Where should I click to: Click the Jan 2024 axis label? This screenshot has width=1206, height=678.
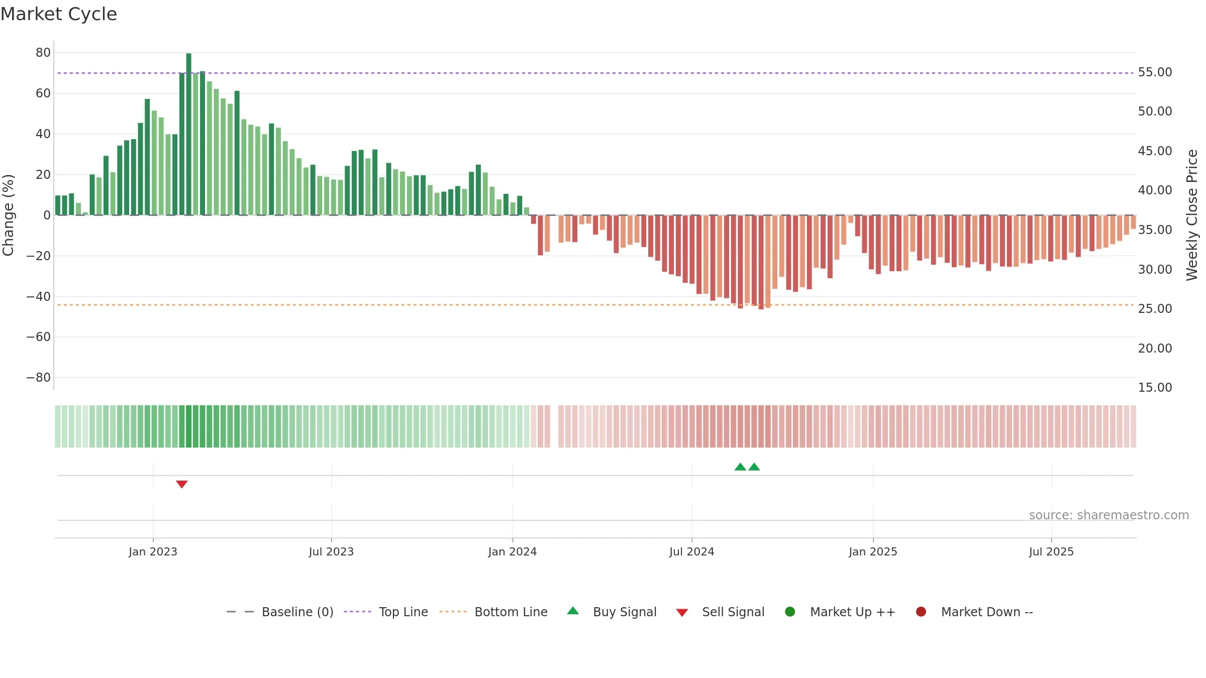[513, 552]
